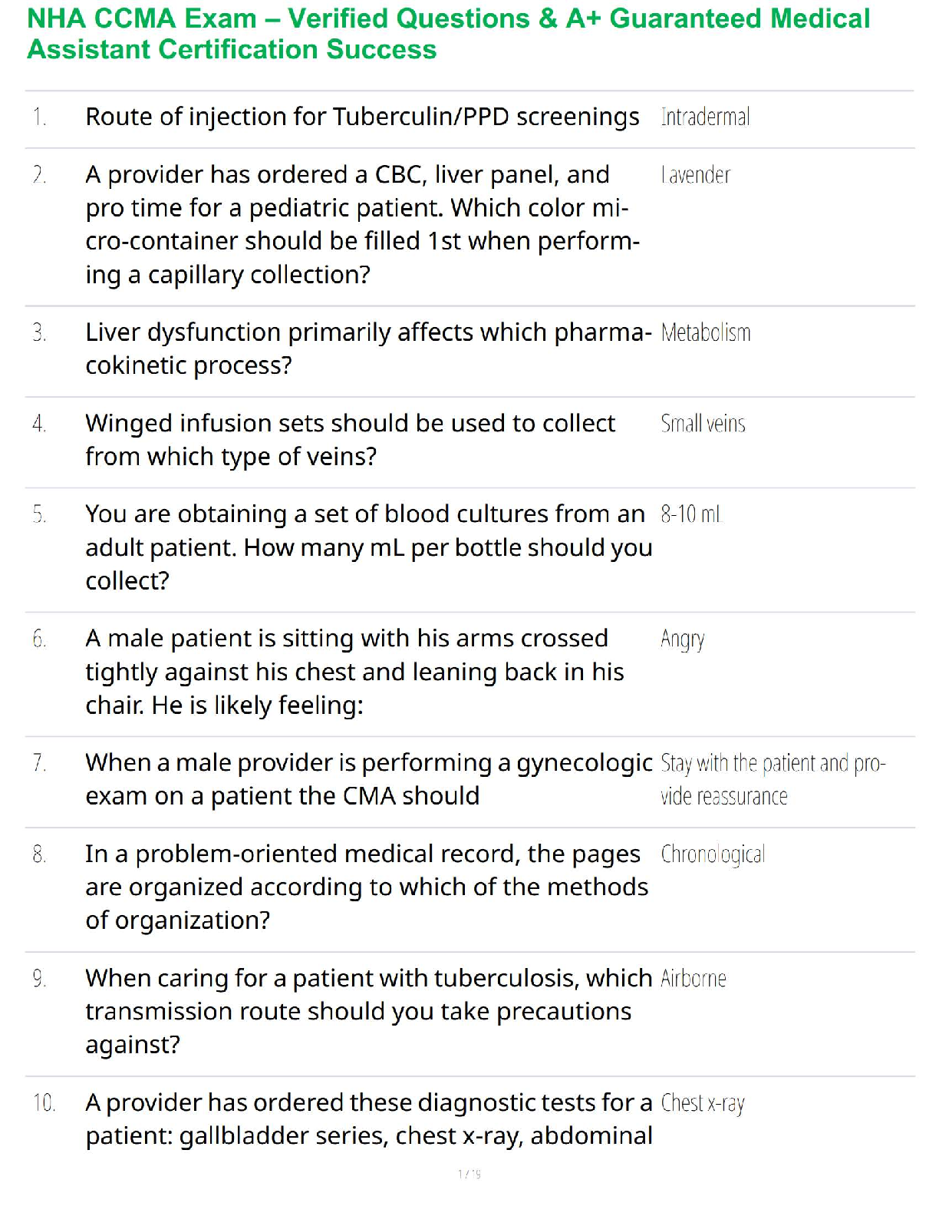Viewport: 939px width, 1216px height.
Task: Click the page number at bottom
Action: click(469, 1174)
